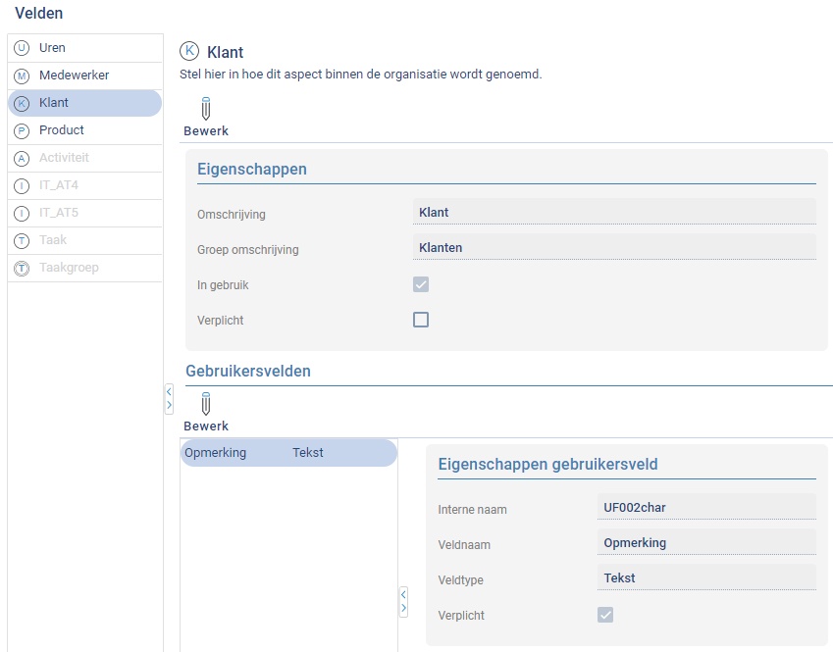The image size is (833, 652).
Task: Click the Product circled P icon
Action: pyautogui.click(x=22, y=130)
